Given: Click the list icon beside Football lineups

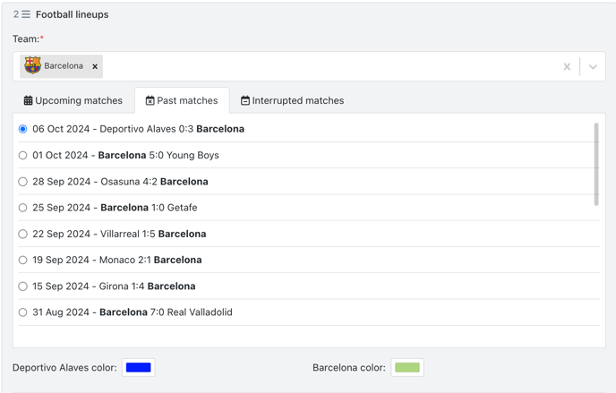Looking at the screenshot, I should 26,14.
